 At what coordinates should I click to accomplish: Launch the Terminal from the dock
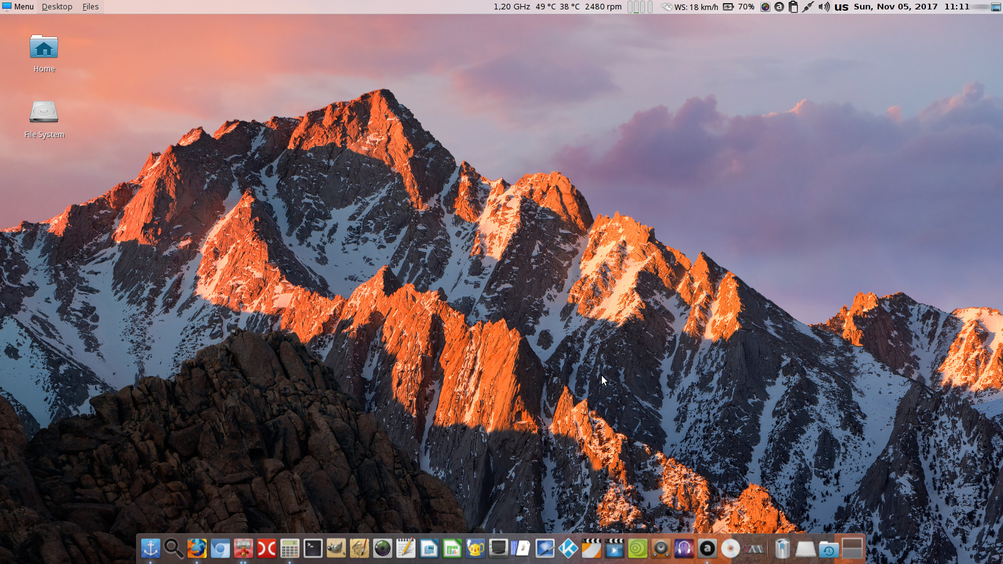click(313, 549)
